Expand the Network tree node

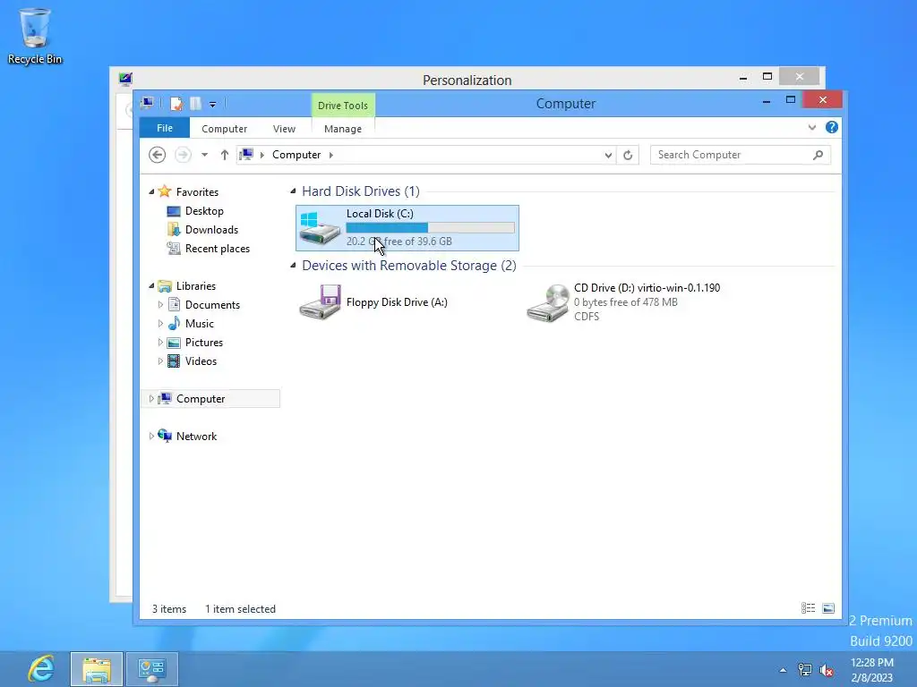tap(151, 436)
